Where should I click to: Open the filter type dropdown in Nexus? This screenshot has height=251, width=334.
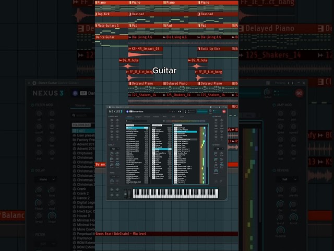[115, 177]
